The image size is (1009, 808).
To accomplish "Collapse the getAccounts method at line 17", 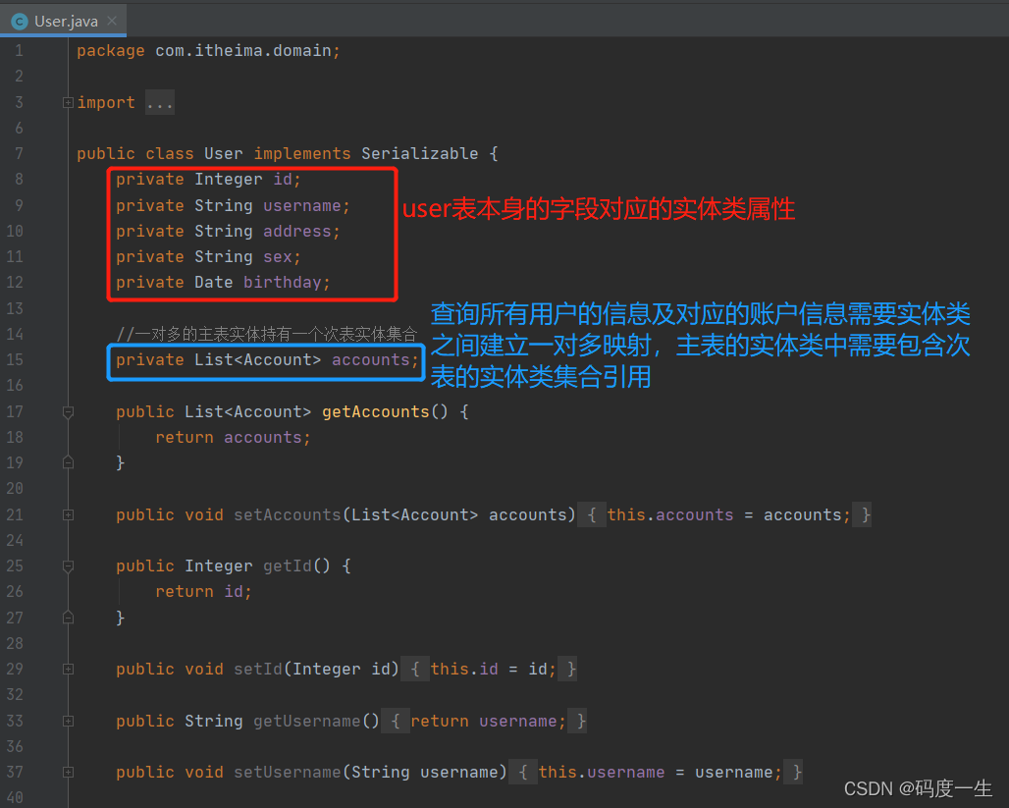I will point(68,412).
